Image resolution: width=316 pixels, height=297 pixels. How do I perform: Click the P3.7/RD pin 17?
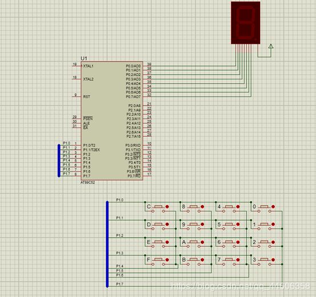click(x=147, y=176)
